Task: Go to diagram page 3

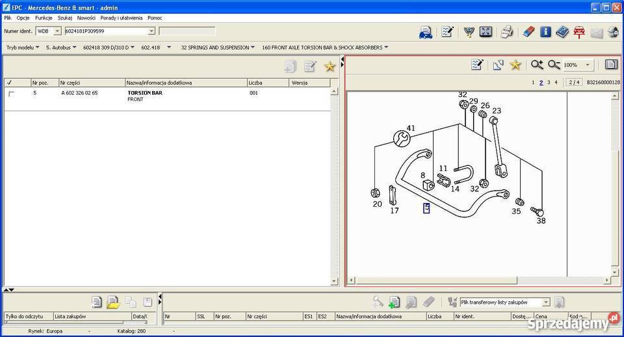Action: pos(549,83)
